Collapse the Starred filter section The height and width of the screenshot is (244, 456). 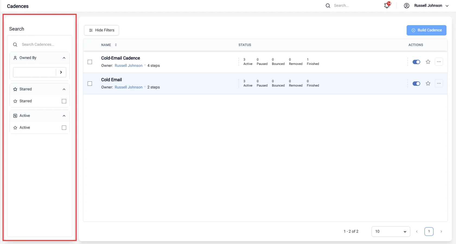click(64, 89)
